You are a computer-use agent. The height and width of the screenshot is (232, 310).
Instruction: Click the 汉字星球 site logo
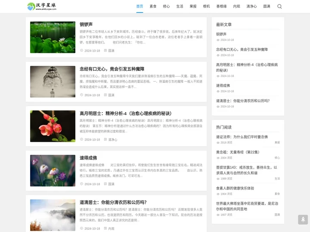42,6
